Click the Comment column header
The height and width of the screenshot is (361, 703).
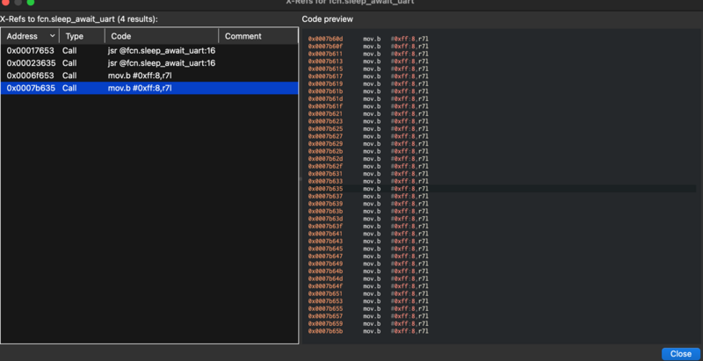[x=258, y=36]
